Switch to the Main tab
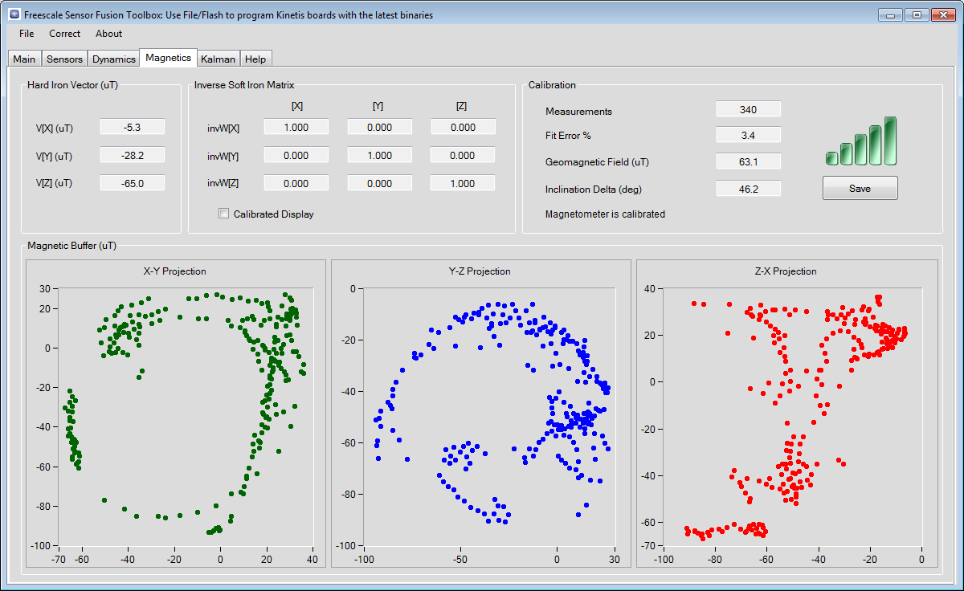This screenshot has width=964, height=591. pyautogui.click(x=24, y=59)
